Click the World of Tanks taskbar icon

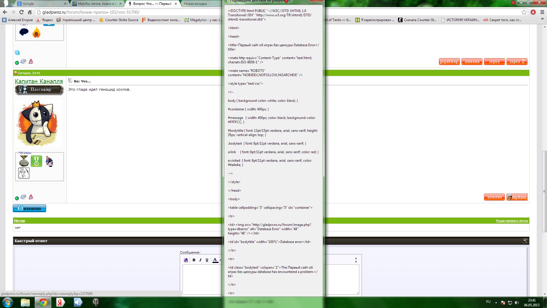pos(96,302)
